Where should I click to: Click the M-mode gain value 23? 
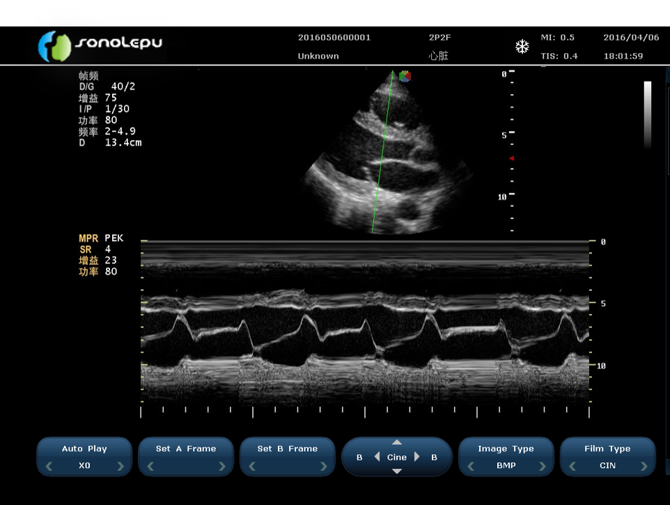111,261
